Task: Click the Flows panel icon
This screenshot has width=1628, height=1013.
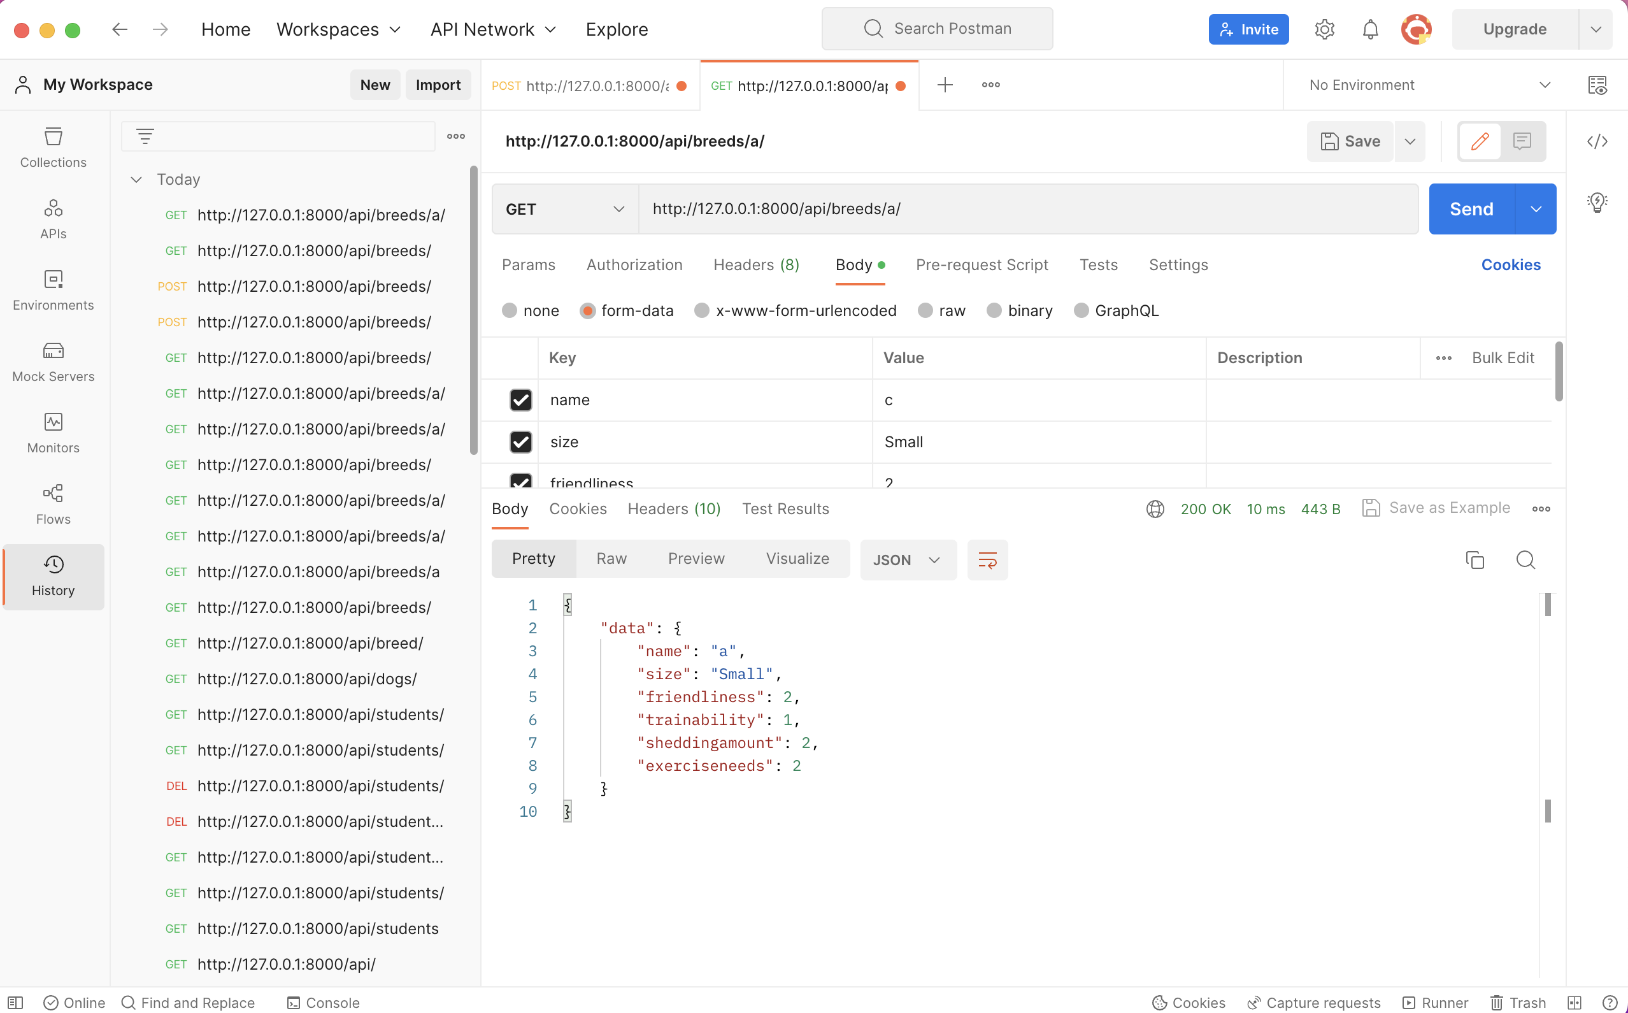Action: click(x=52, y=492)
